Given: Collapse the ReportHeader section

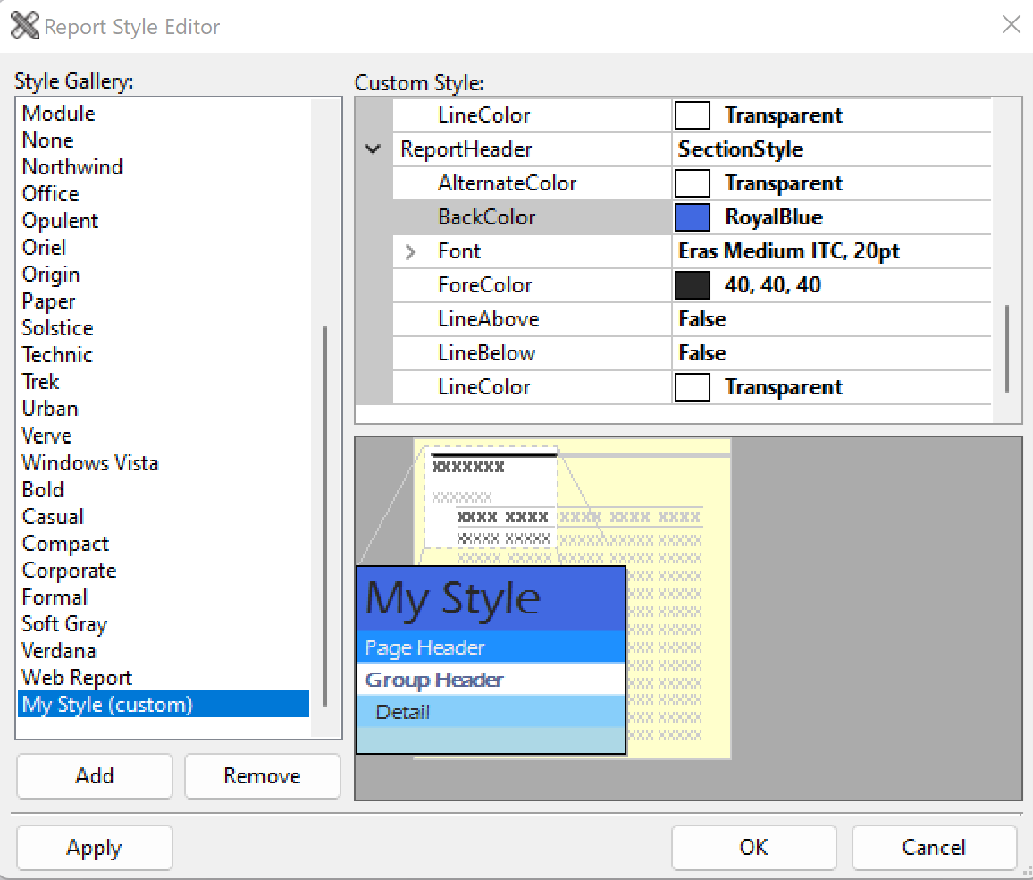Looking at the screenshot, I should 373,149.
